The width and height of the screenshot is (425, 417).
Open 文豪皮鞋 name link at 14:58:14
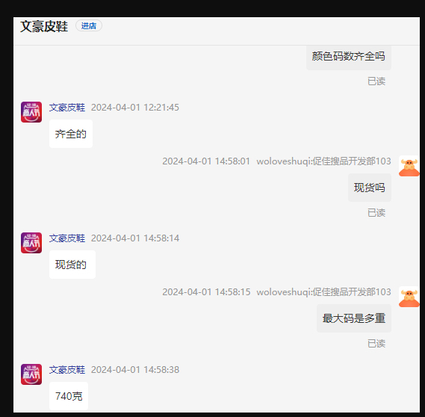click(x=67, y=238)
